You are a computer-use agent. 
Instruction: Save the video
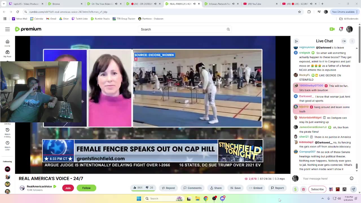[235, 188]
